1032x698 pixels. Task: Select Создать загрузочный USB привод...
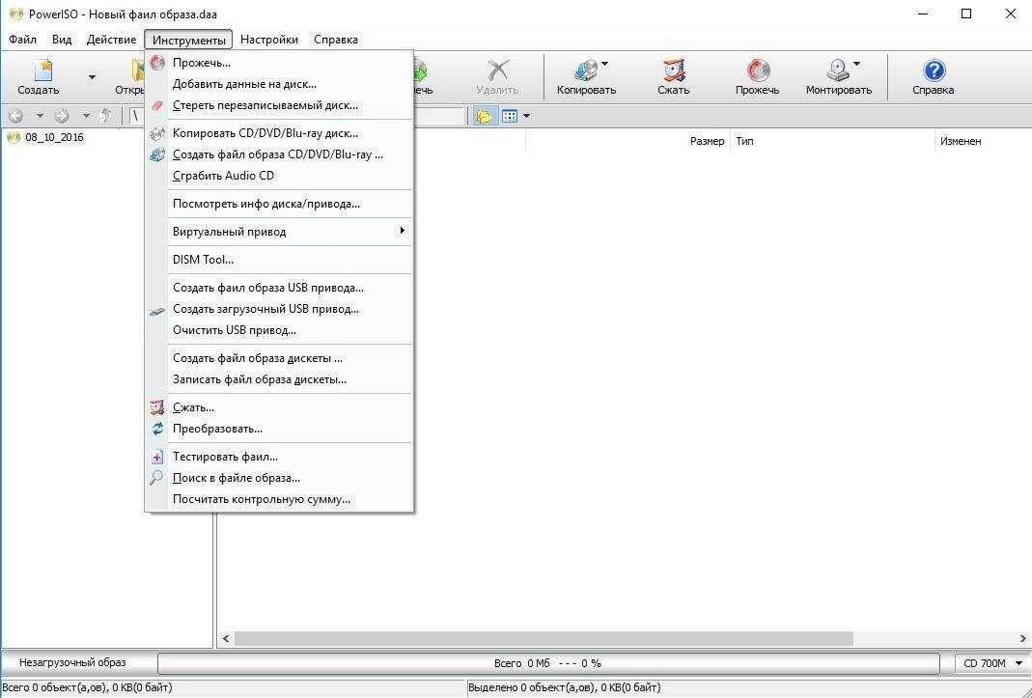tap(280, 309)
